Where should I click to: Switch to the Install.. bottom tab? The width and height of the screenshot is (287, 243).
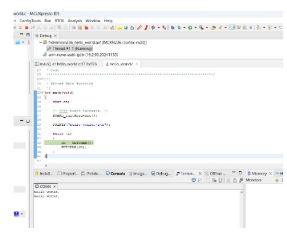44,173
